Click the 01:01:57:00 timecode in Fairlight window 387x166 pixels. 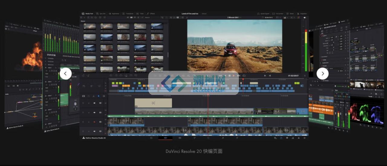click(51, 55)
